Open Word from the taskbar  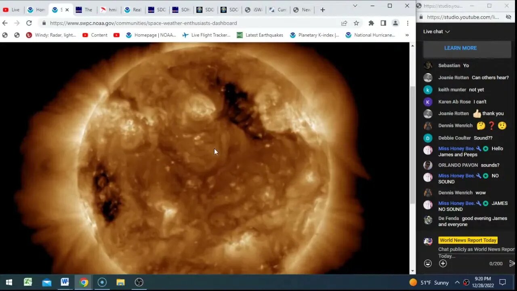click(x=65, y=282)
